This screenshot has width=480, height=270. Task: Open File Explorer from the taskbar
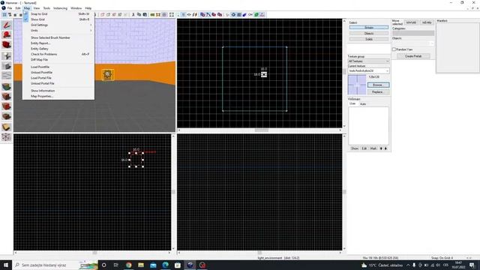pos(141,265)
